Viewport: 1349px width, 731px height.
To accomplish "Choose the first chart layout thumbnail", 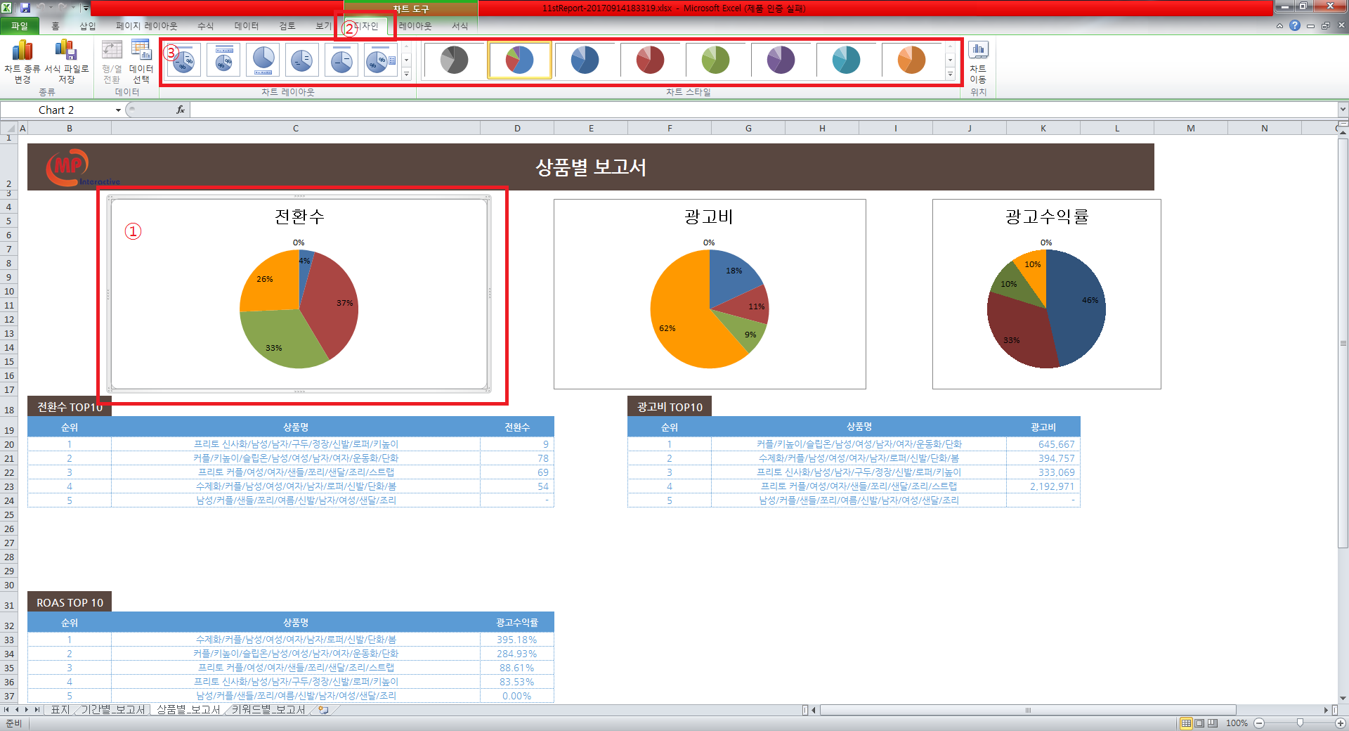I will point(183,60).
